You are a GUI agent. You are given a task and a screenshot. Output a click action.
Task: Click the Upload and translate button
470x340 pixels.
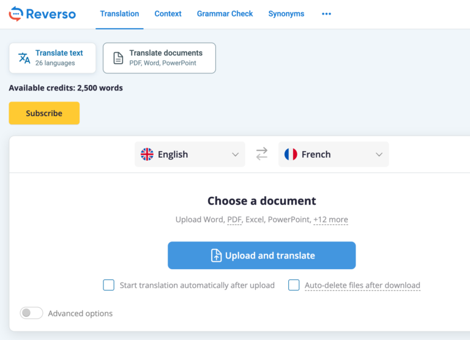pos(262,255)
